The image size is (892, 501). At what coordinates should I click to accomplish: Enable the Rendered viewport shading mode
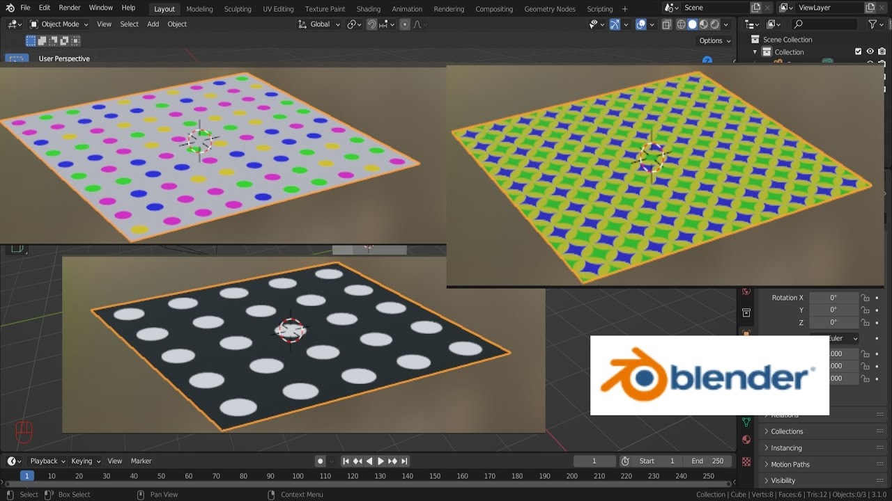pos(714,24)
